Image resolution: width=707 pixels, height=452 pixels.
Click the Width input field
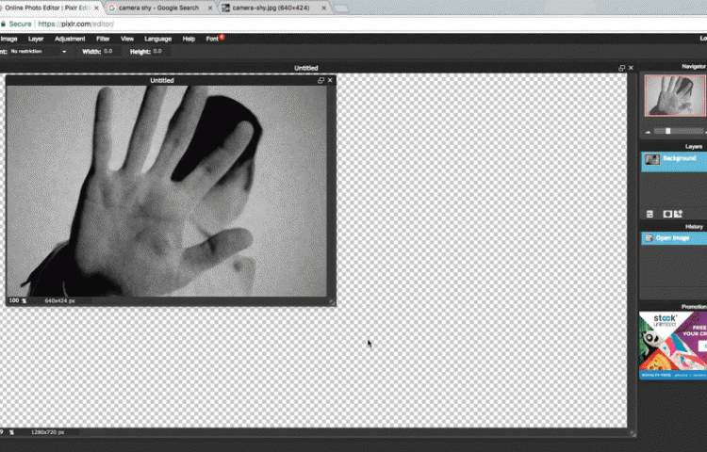pos(111,52)
